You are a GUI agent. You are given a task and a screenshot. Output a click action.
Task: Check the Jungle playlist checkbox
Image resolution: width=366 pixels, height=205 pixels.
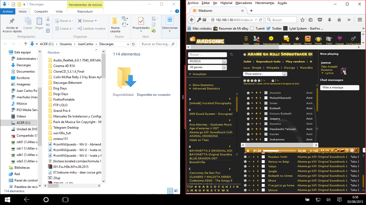click(263, 171)
